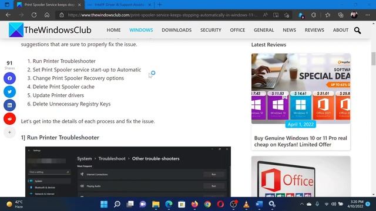Open the Office review thumbnail image

pos(301,176)
